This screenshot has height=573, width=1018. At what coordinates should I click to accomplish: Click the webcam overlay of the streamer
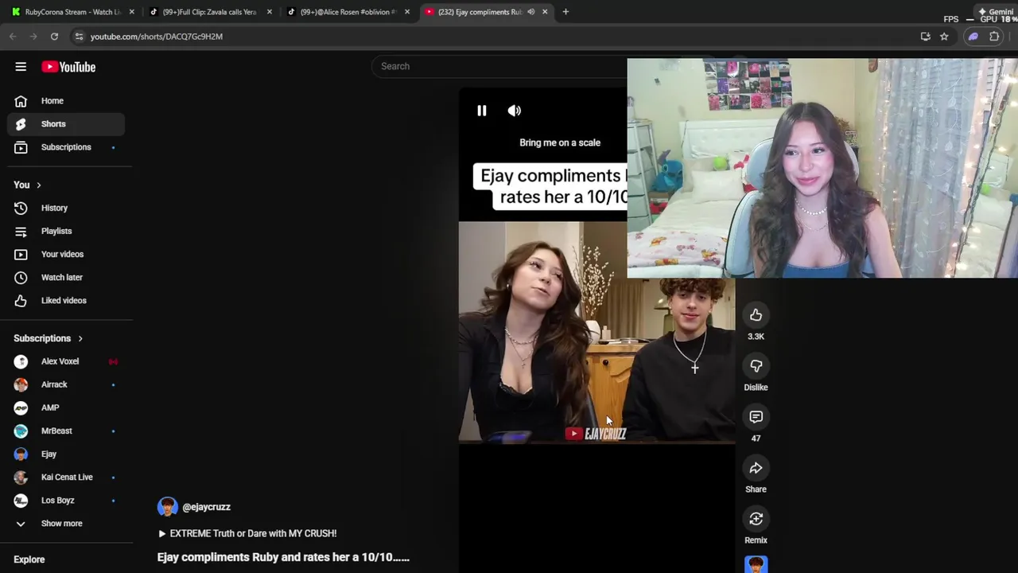pos(822,168)
